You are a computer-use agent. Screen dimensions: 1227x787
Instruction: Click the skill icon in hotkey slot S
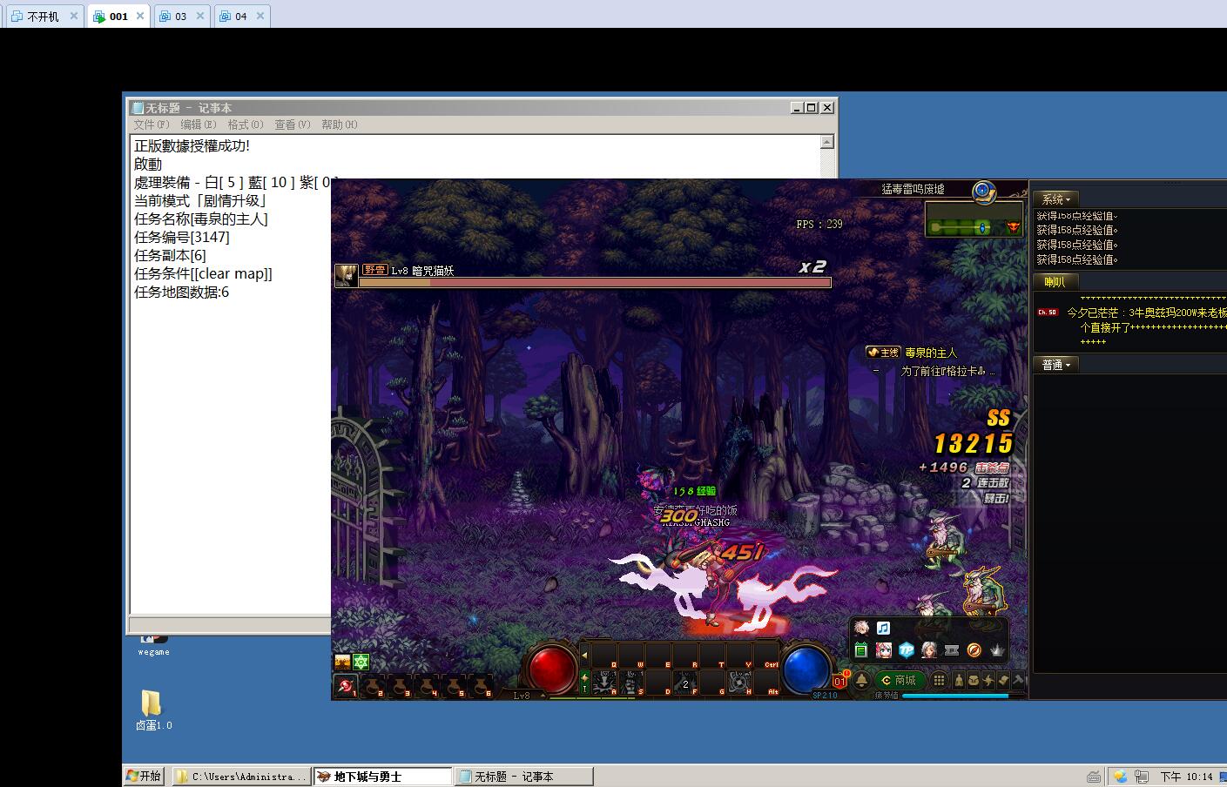(631, 682)
